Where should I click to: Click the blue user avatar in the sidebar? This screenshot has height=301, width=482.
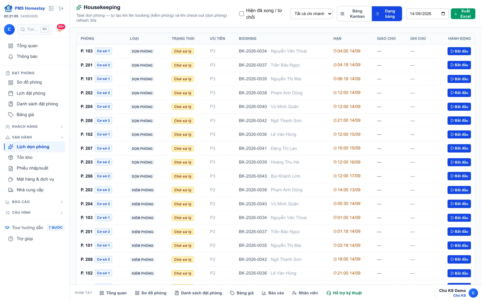(x=9, y=29)
